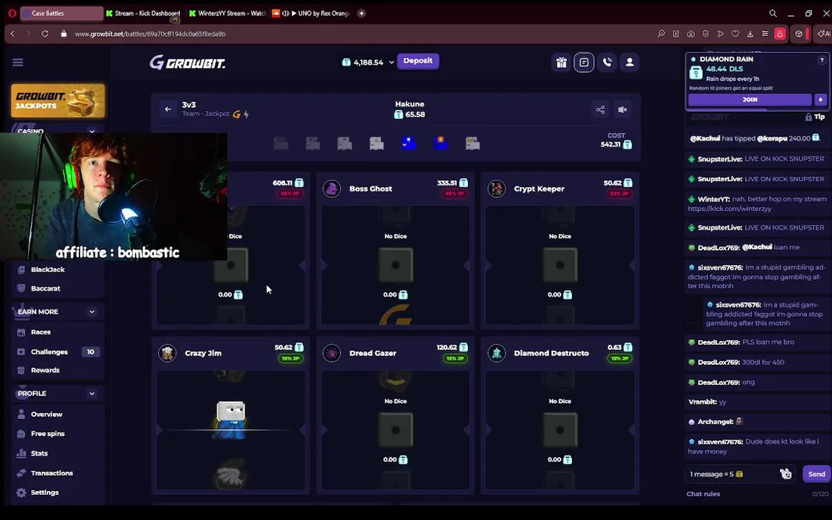Click the chat message input field
The width and height of the screenshot is (832, 520).
pos(732,474)
